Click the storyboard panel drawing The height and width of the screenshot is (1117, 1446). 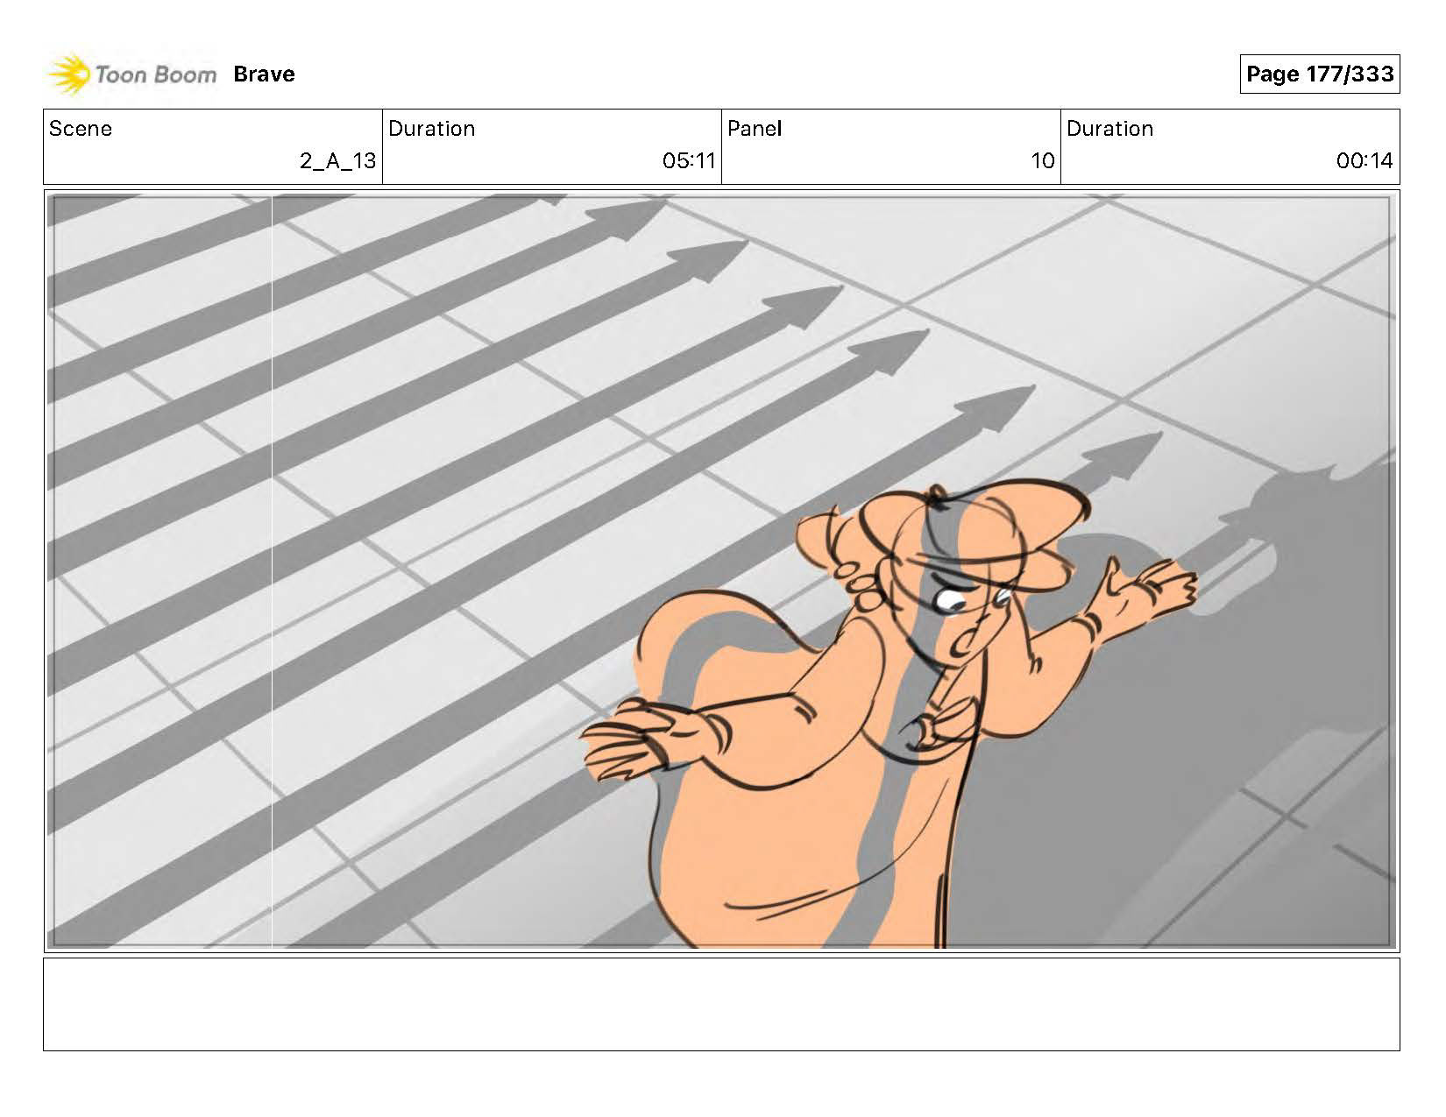click(721, 571)
